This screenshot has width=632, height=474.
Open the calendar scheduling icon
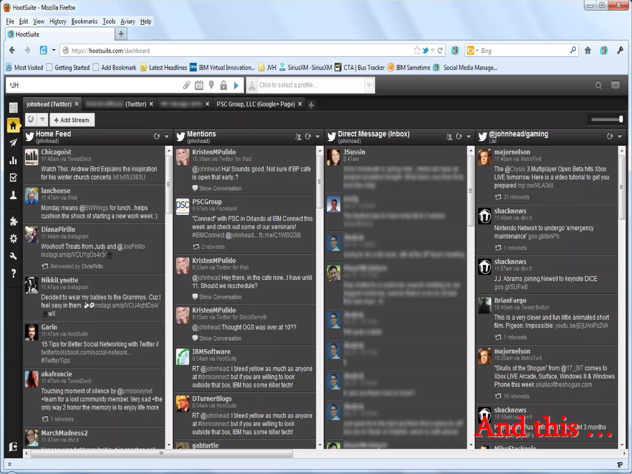(x=199, y=85)
